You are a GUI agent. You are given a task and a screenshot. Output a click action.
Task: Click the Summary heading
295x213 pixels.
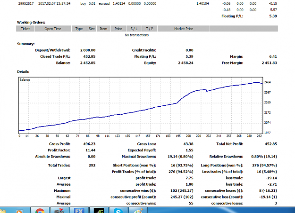point(26,44)
